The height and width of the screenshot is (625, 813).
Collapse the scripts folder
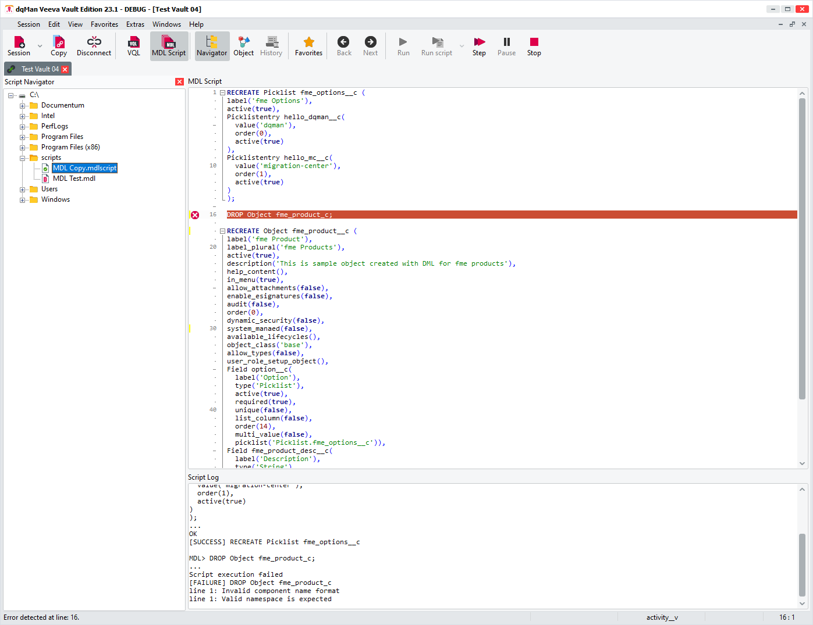(23, 158)
